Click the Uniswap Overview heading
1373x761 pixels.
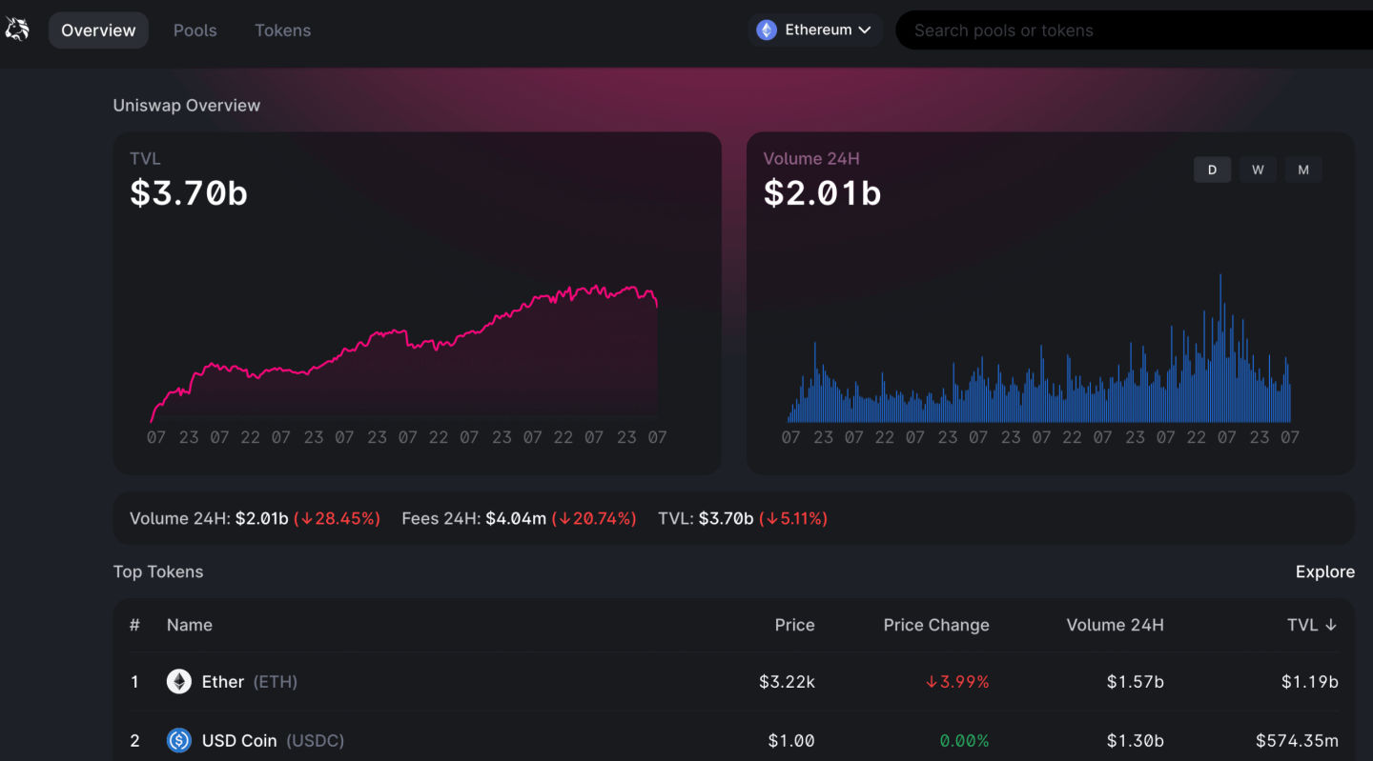[x=187, y=105]
